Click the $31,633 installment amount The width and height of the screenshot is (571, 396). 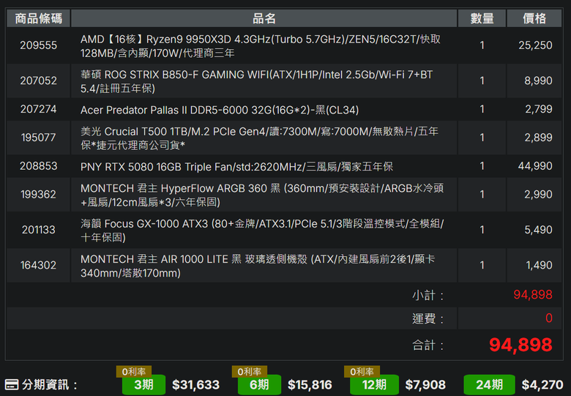(196, 385)
